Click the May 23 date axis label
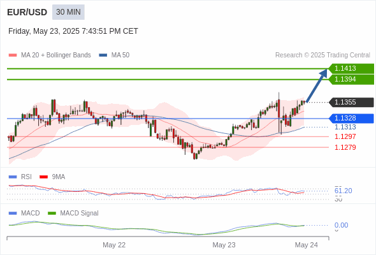The height and width of the screenshot is (255, 376). [224, 245]
